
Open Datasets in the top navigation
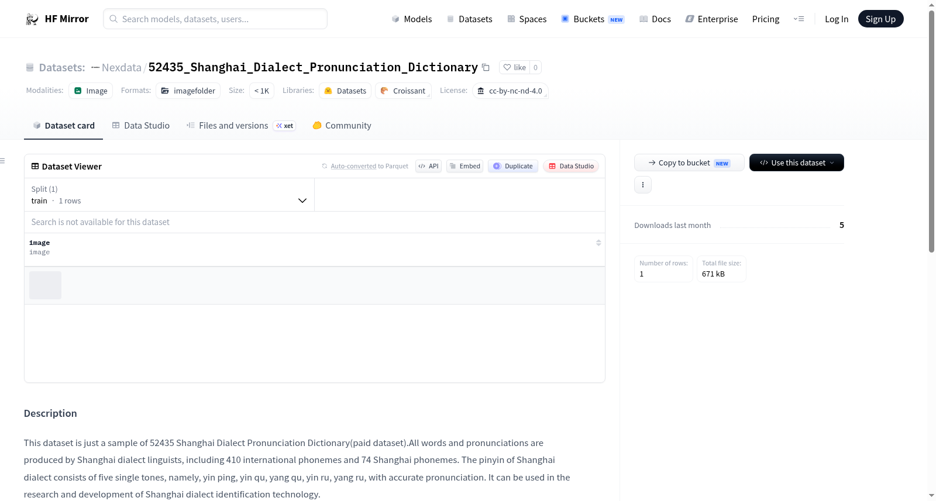tap(469, 19)
